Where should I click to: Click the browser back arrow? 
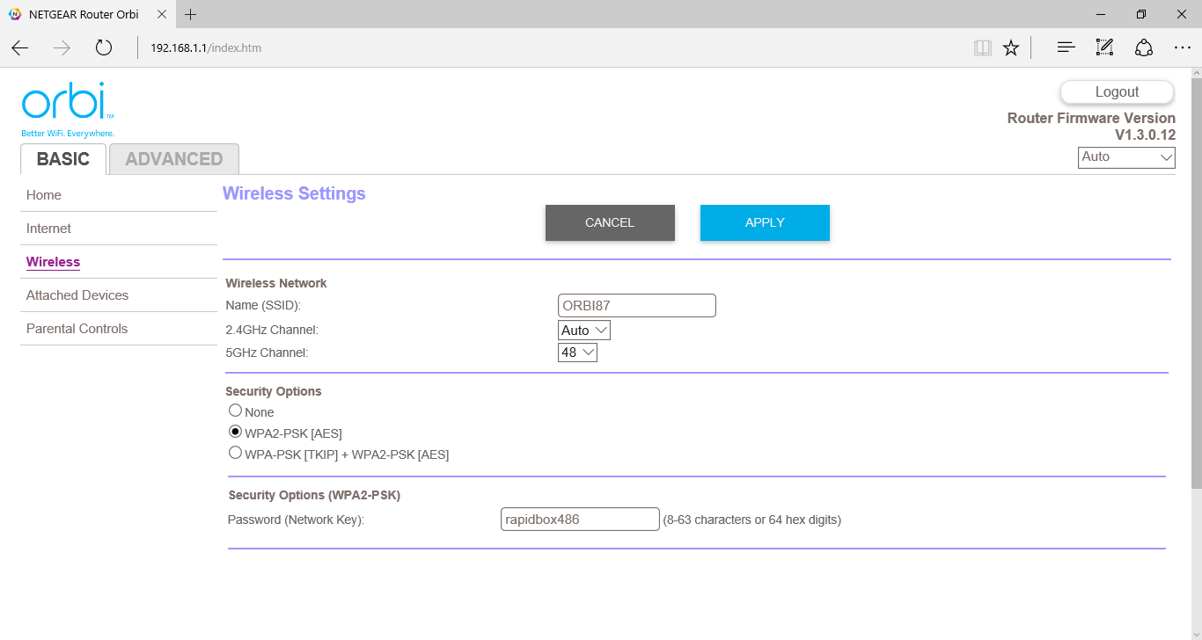pyautogui.click(x=20, y=48)
